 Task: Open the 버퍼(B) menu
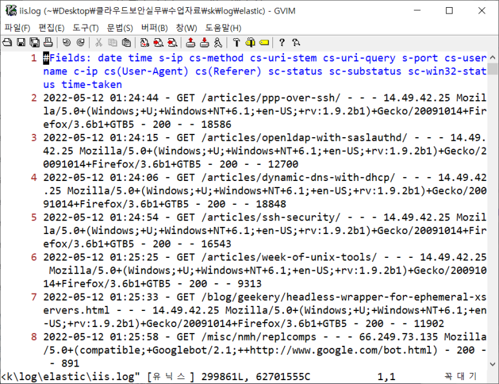(154, 28)
